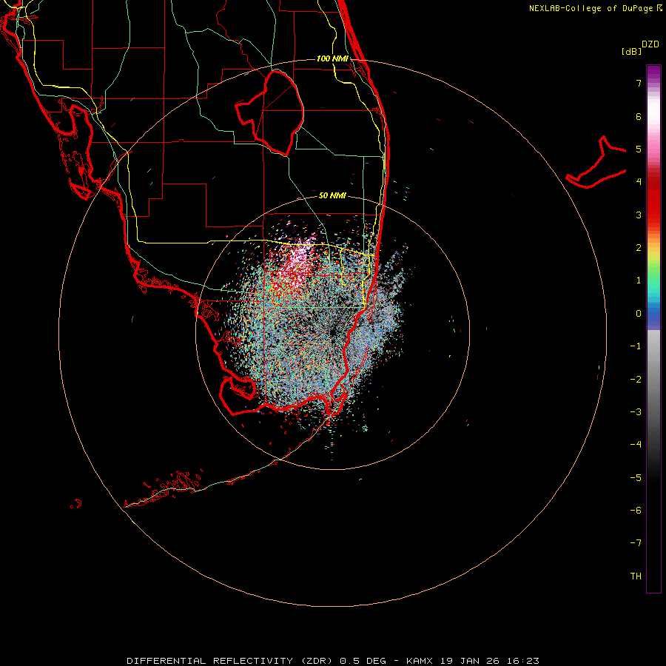Image resolution: width=666 pixels, height=666 pixels.
Task: Click the -1 value on color scale
Action: [x=636, y=346]
